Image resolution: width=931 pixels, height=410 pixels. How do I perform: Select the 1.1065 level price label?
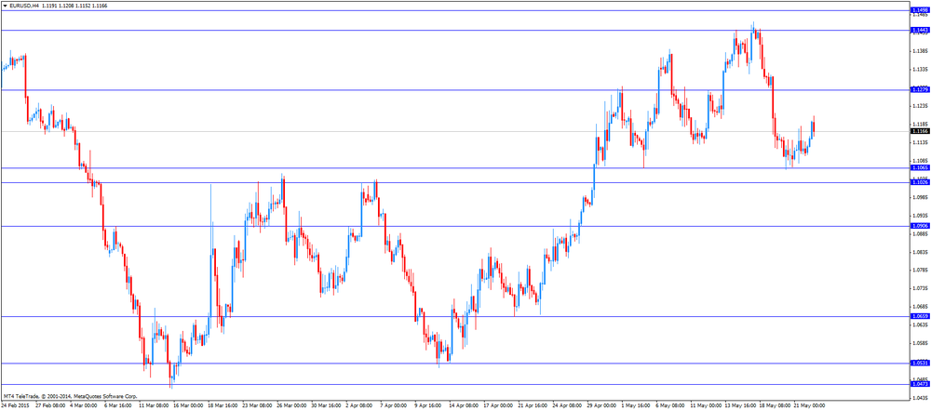[x=921, y=168]
